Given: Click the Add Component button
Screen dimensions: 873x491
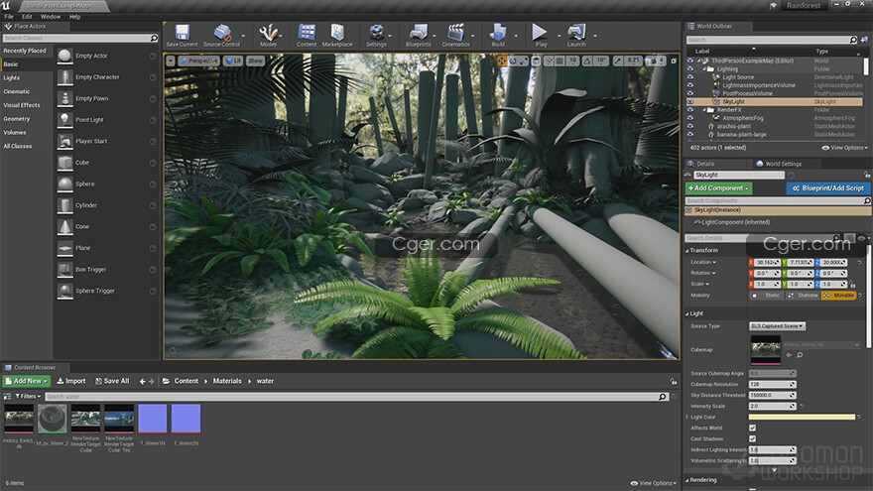Looking at the screenshot, I should pos(719,188).
